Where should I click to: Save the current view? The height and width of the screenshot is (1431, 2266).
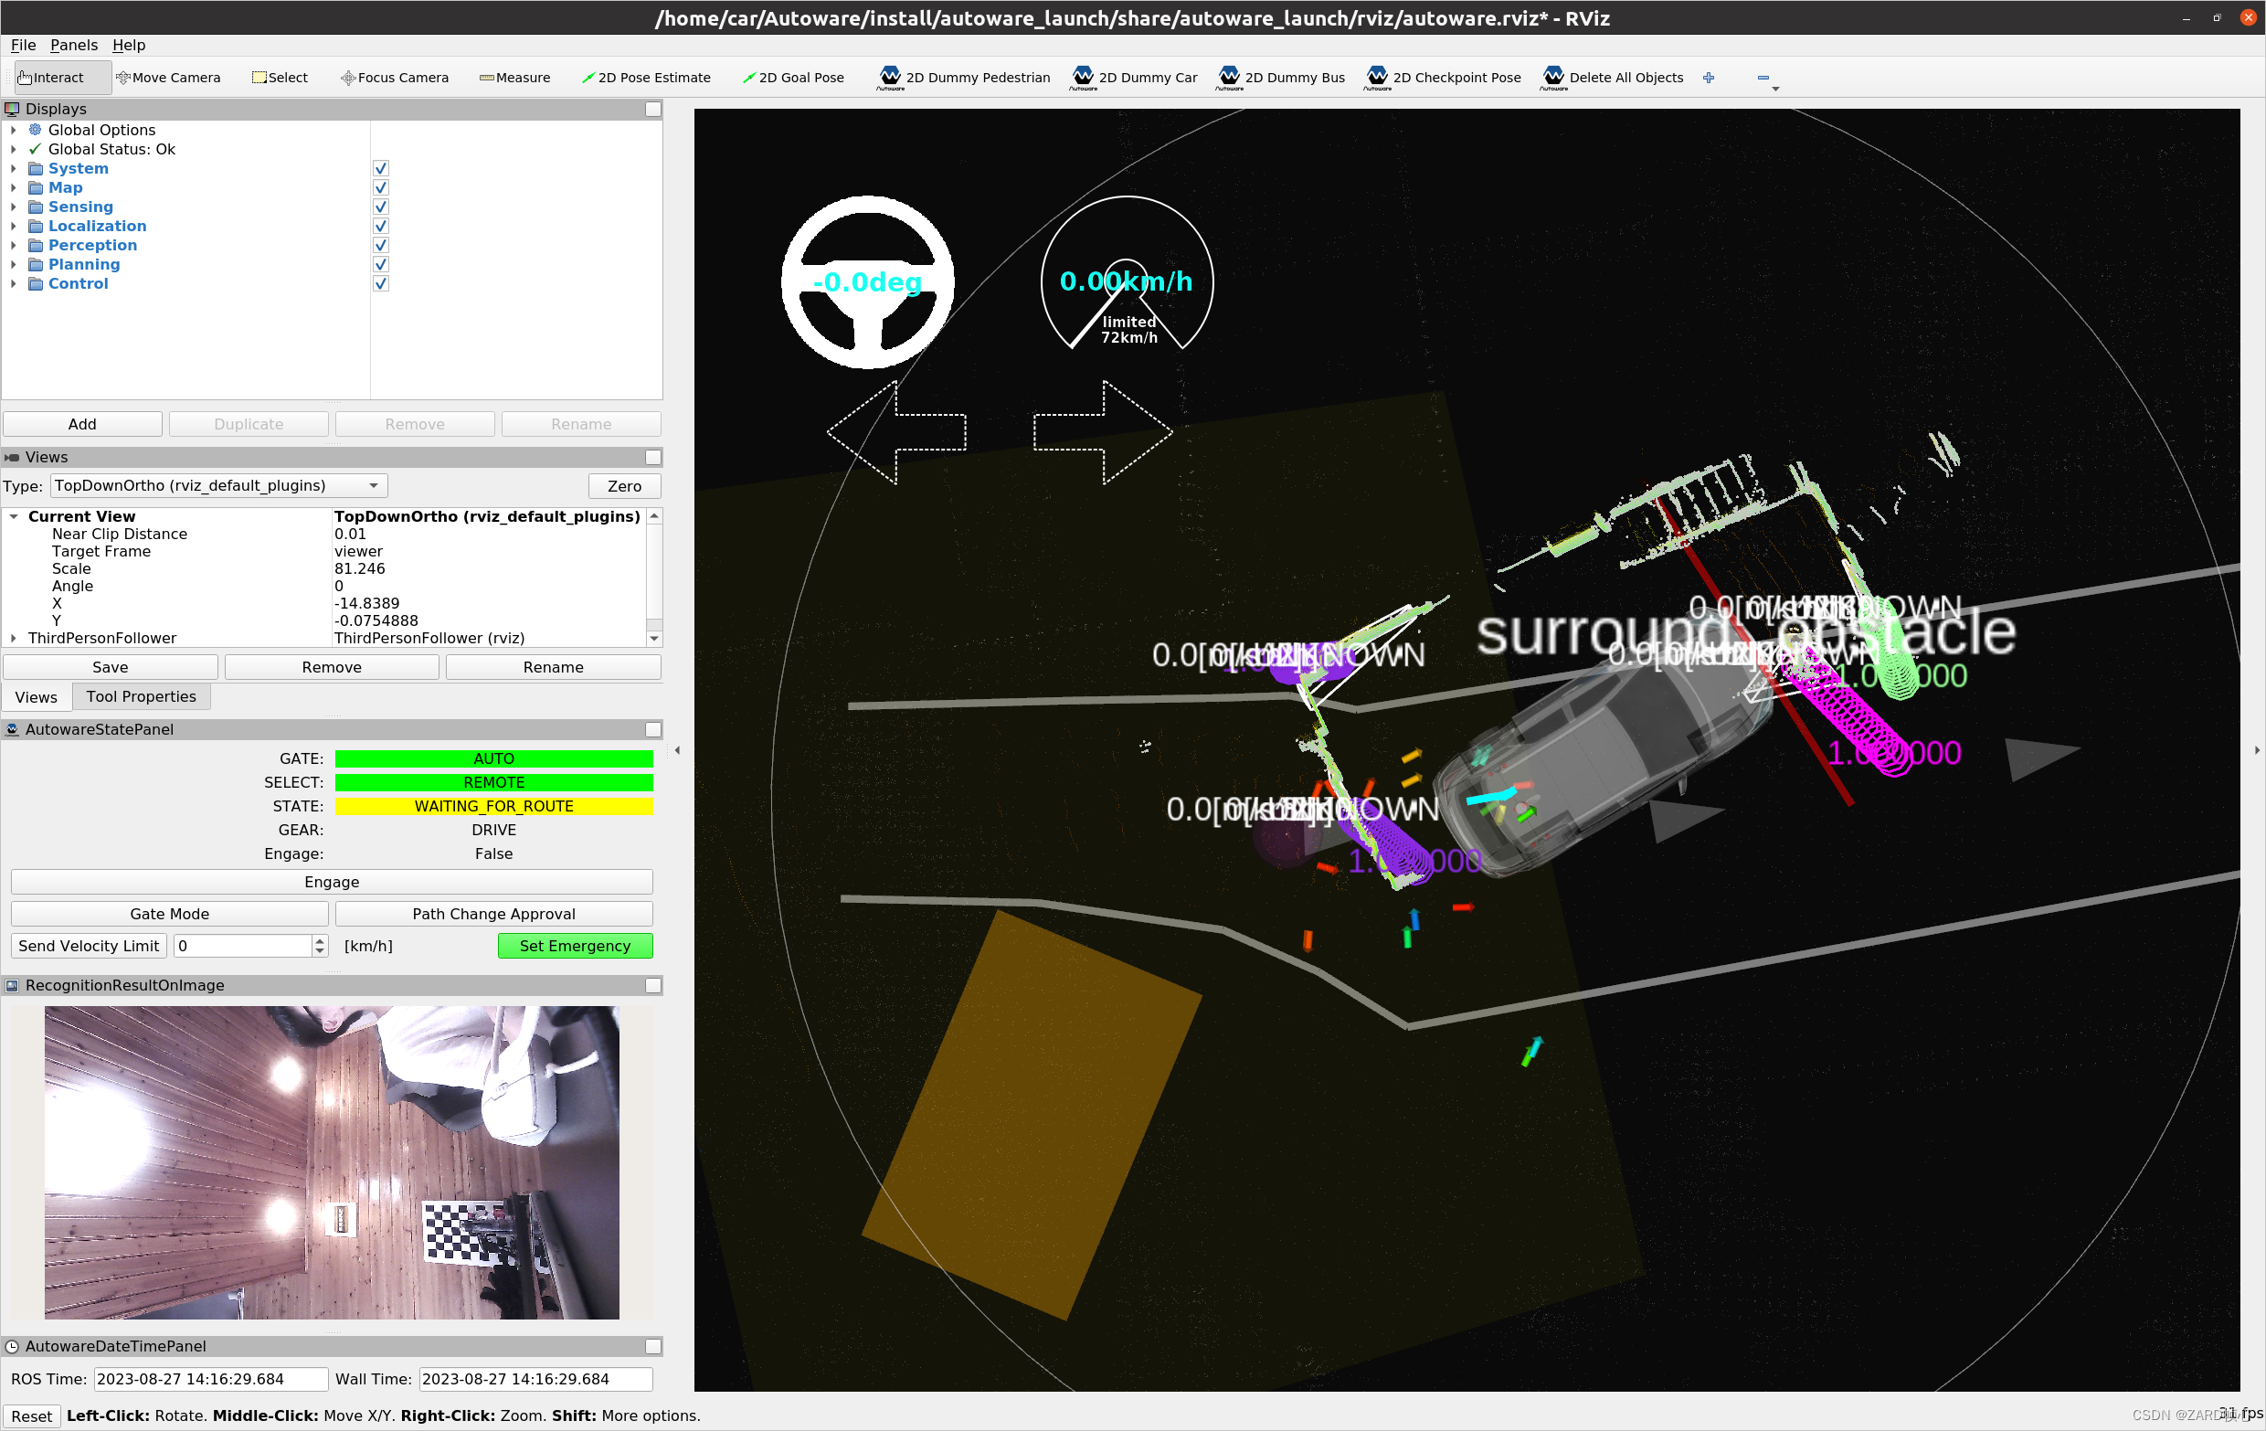tap(110, 667)
